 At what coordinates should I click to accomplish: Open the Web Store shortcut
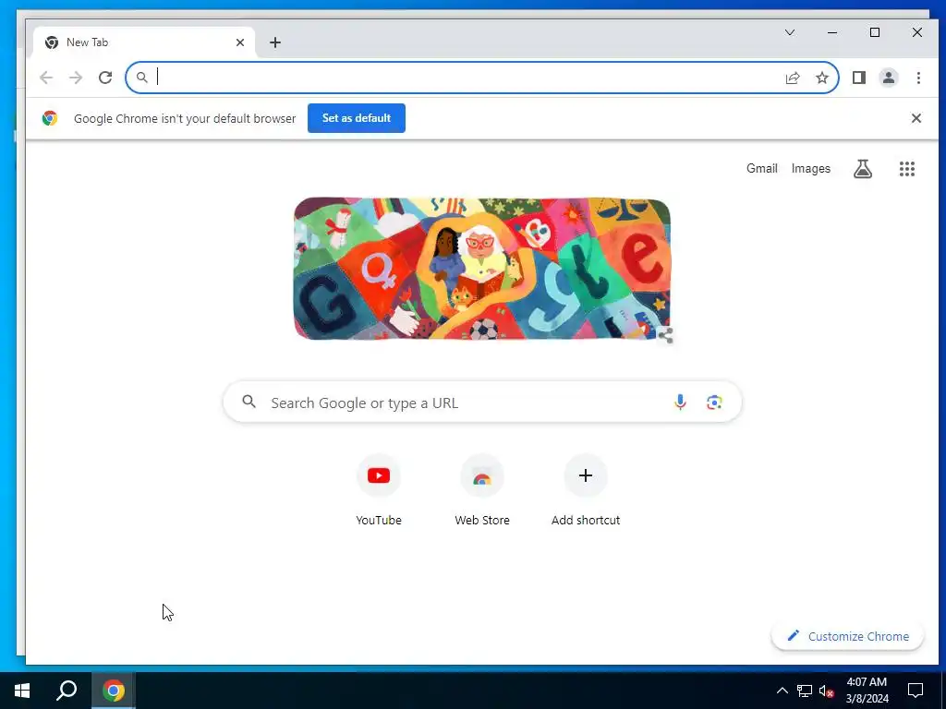pos(482,491)
